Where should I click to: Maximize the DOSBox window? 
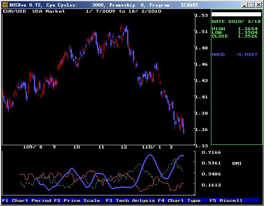(x=251, y=5)
